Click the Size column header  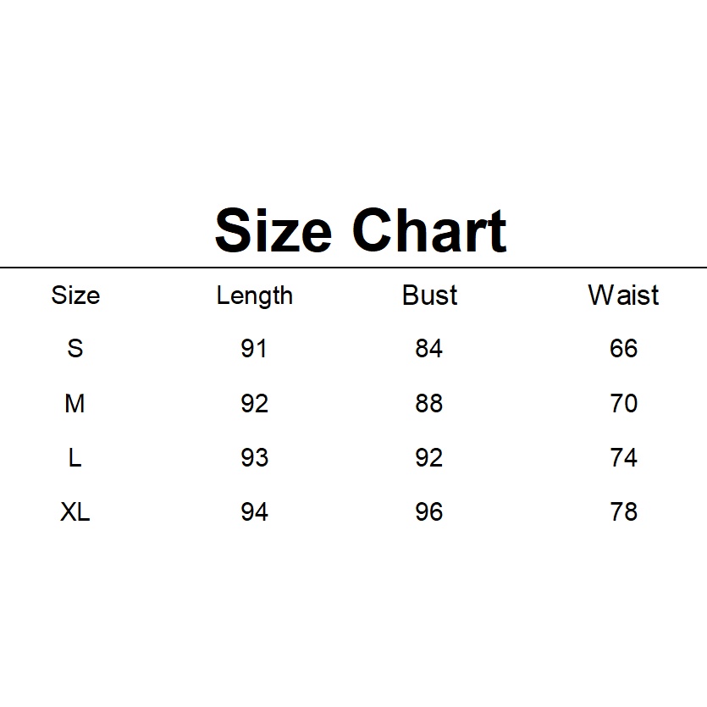[x=75, y=296]
